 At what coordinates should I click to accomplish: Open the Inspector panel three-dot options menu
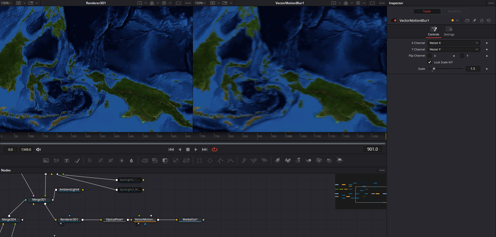[x=491, y=3]
